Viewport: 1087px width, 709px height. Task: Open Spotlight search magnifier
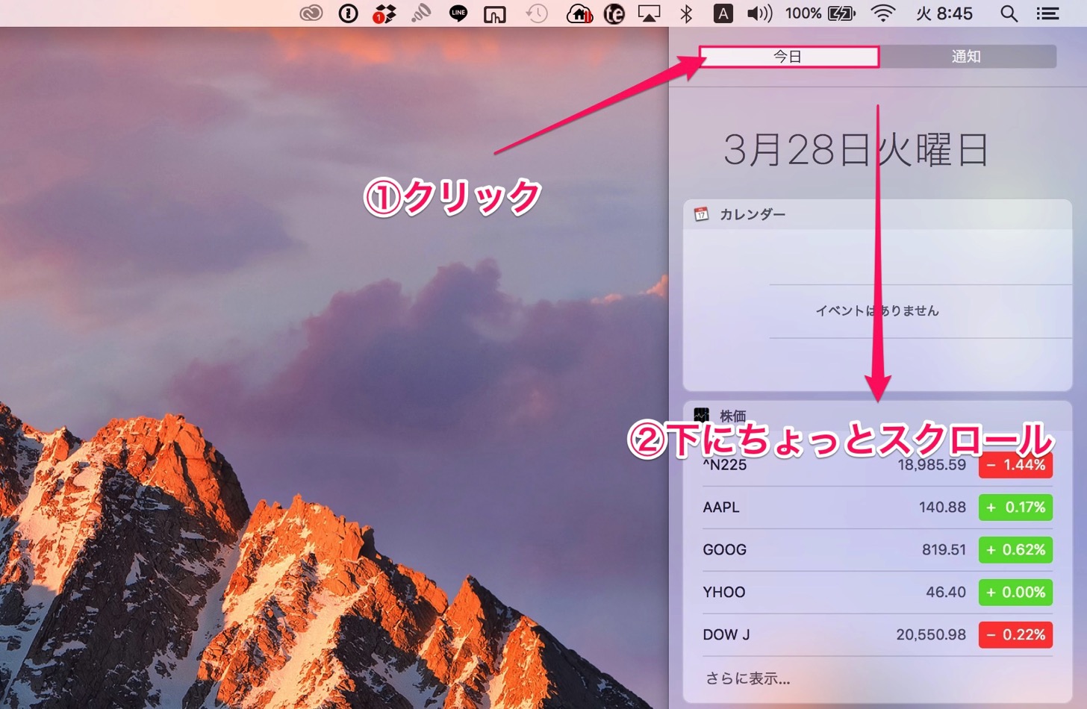point(1009,13)
